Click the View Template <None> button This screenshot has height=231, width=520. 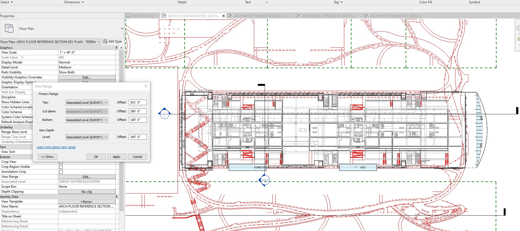[87, 202]
